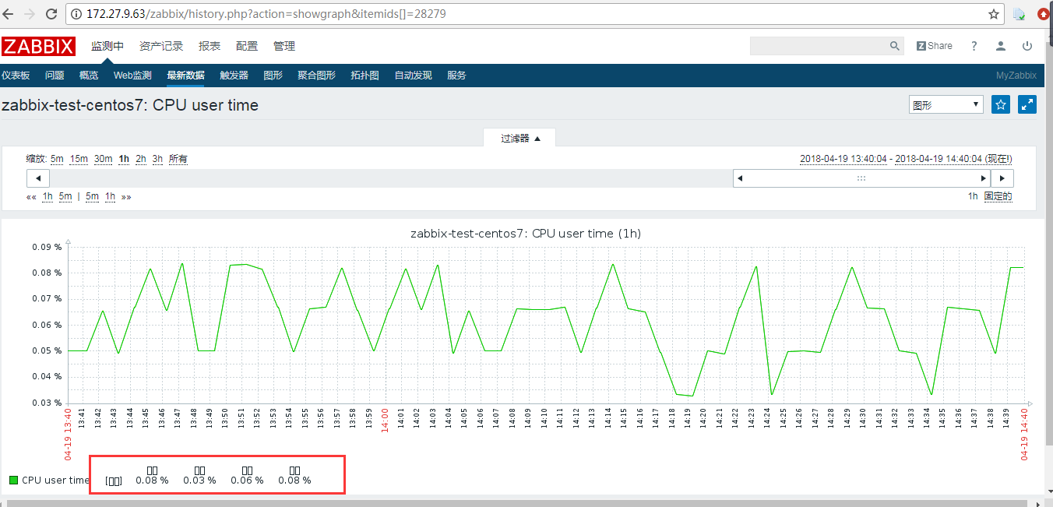Switch to the 触发器 tab

(x=234, y=76)
